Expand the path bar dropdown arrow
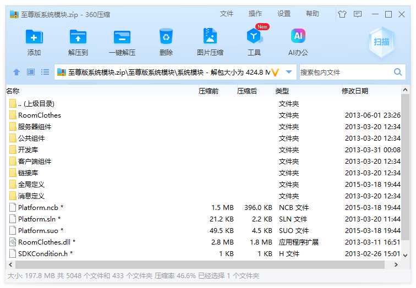416x288 pixels. [289, 72]
